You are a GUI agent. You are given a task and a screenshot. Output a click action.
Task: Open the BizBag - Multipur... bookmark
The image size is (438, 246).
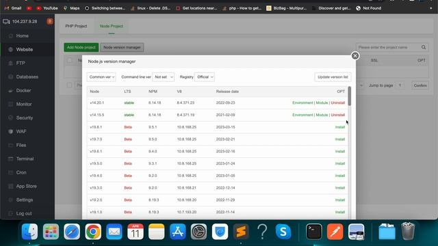click(286, 8)
